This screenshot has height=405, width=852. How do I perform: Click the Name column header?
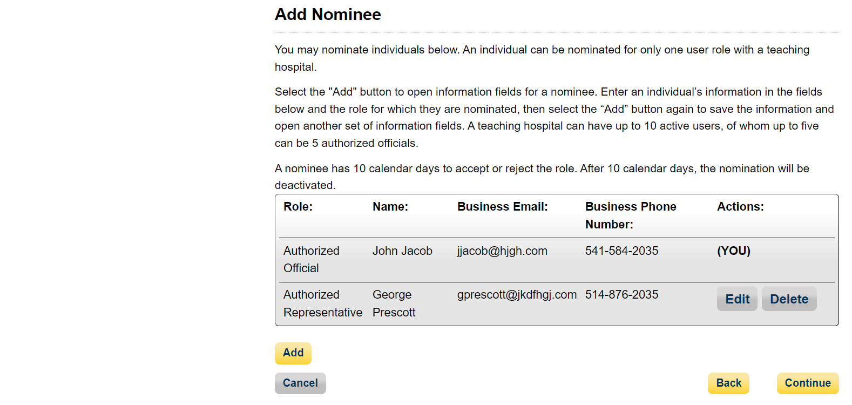click(x=390, y=207)
